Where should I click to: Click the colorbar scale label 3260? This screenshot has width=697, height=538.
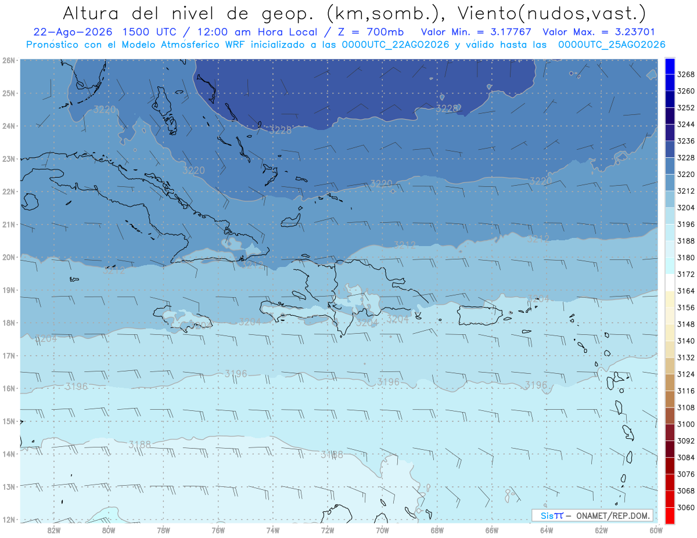point(686,91)
